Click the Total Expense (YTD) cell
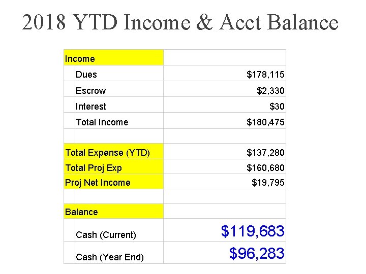 (108, 152)
